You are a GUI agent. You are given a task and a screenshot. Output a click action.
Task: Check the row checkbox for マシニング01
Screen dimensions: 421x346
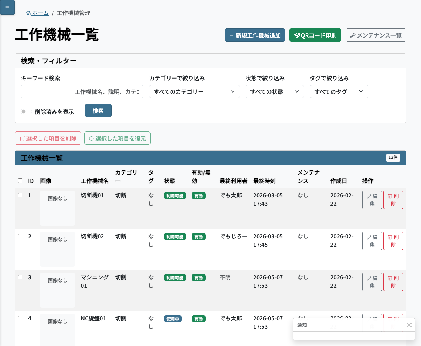pyautogui.click(x=20, y=277)
